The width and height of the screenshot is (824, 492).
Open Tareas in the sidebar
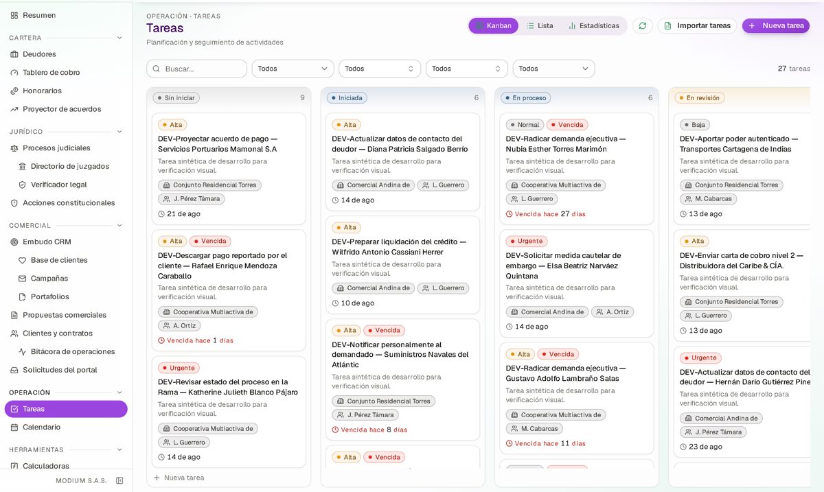click(66, 409)
